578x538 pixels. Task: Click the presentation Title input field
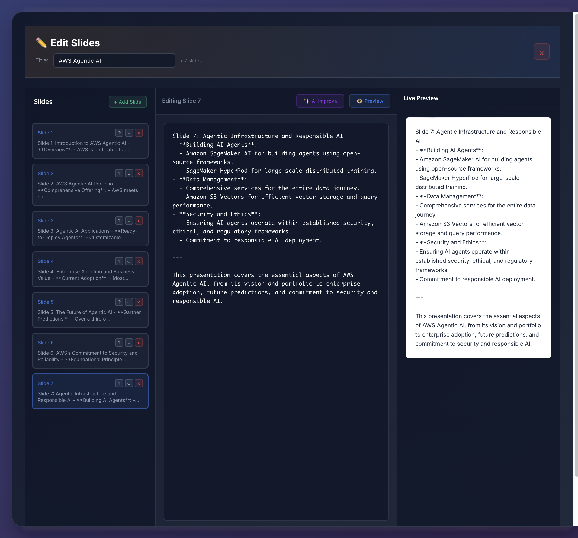click(114, 61)
